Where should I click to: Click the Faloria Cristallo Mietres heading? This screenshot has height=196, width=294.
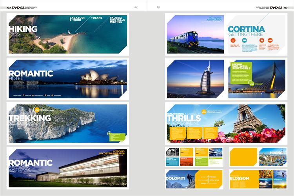(x=118, y=20)
